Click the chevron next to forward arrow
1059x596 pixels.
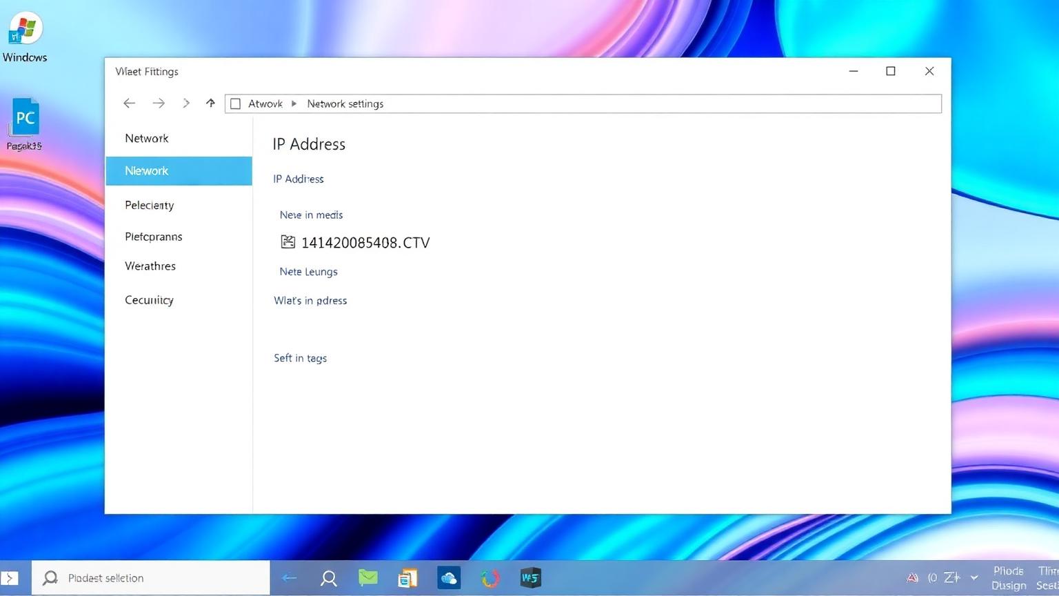click(x=185, y=103)
